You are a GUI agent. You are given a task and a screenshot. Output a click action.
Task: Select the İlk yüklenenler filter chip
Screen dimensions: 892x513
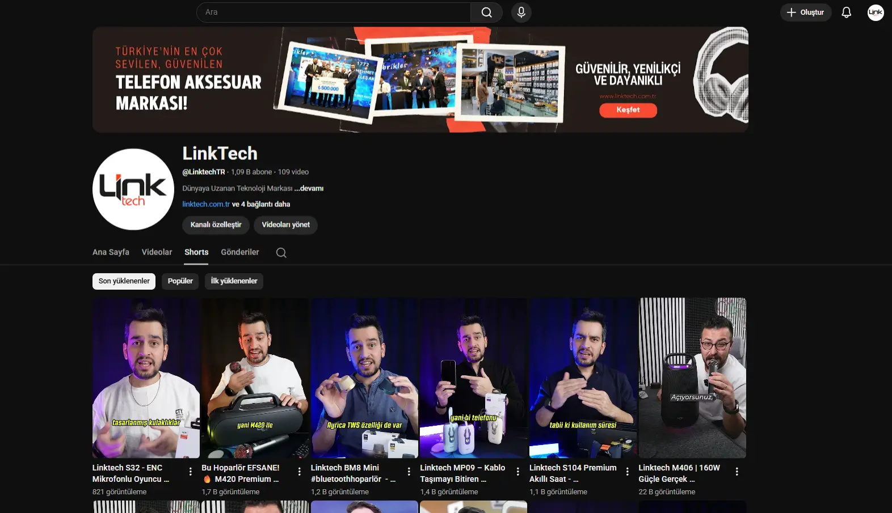234,281
